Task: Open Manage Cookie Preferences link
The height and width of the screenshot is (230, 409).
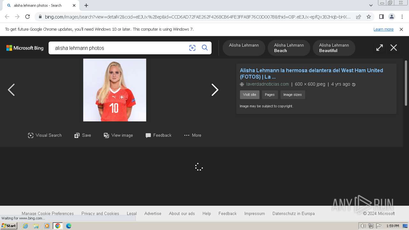Action: pos(48,213)
